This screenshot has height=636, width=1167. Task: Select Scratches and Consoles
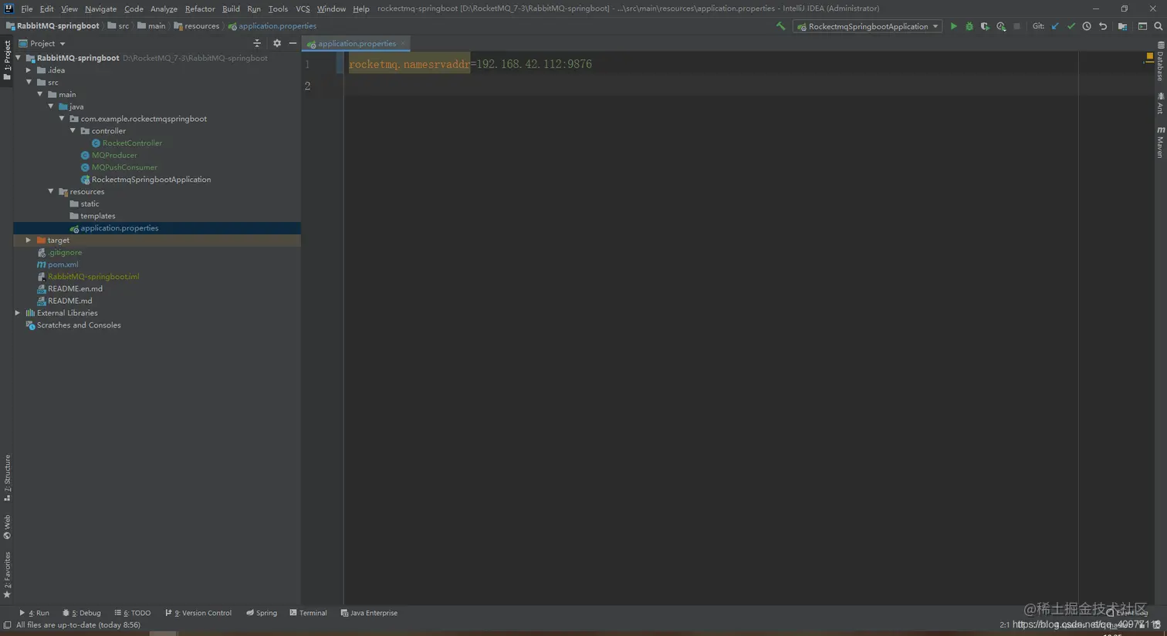pyautogui.click(x=79, y=325)
